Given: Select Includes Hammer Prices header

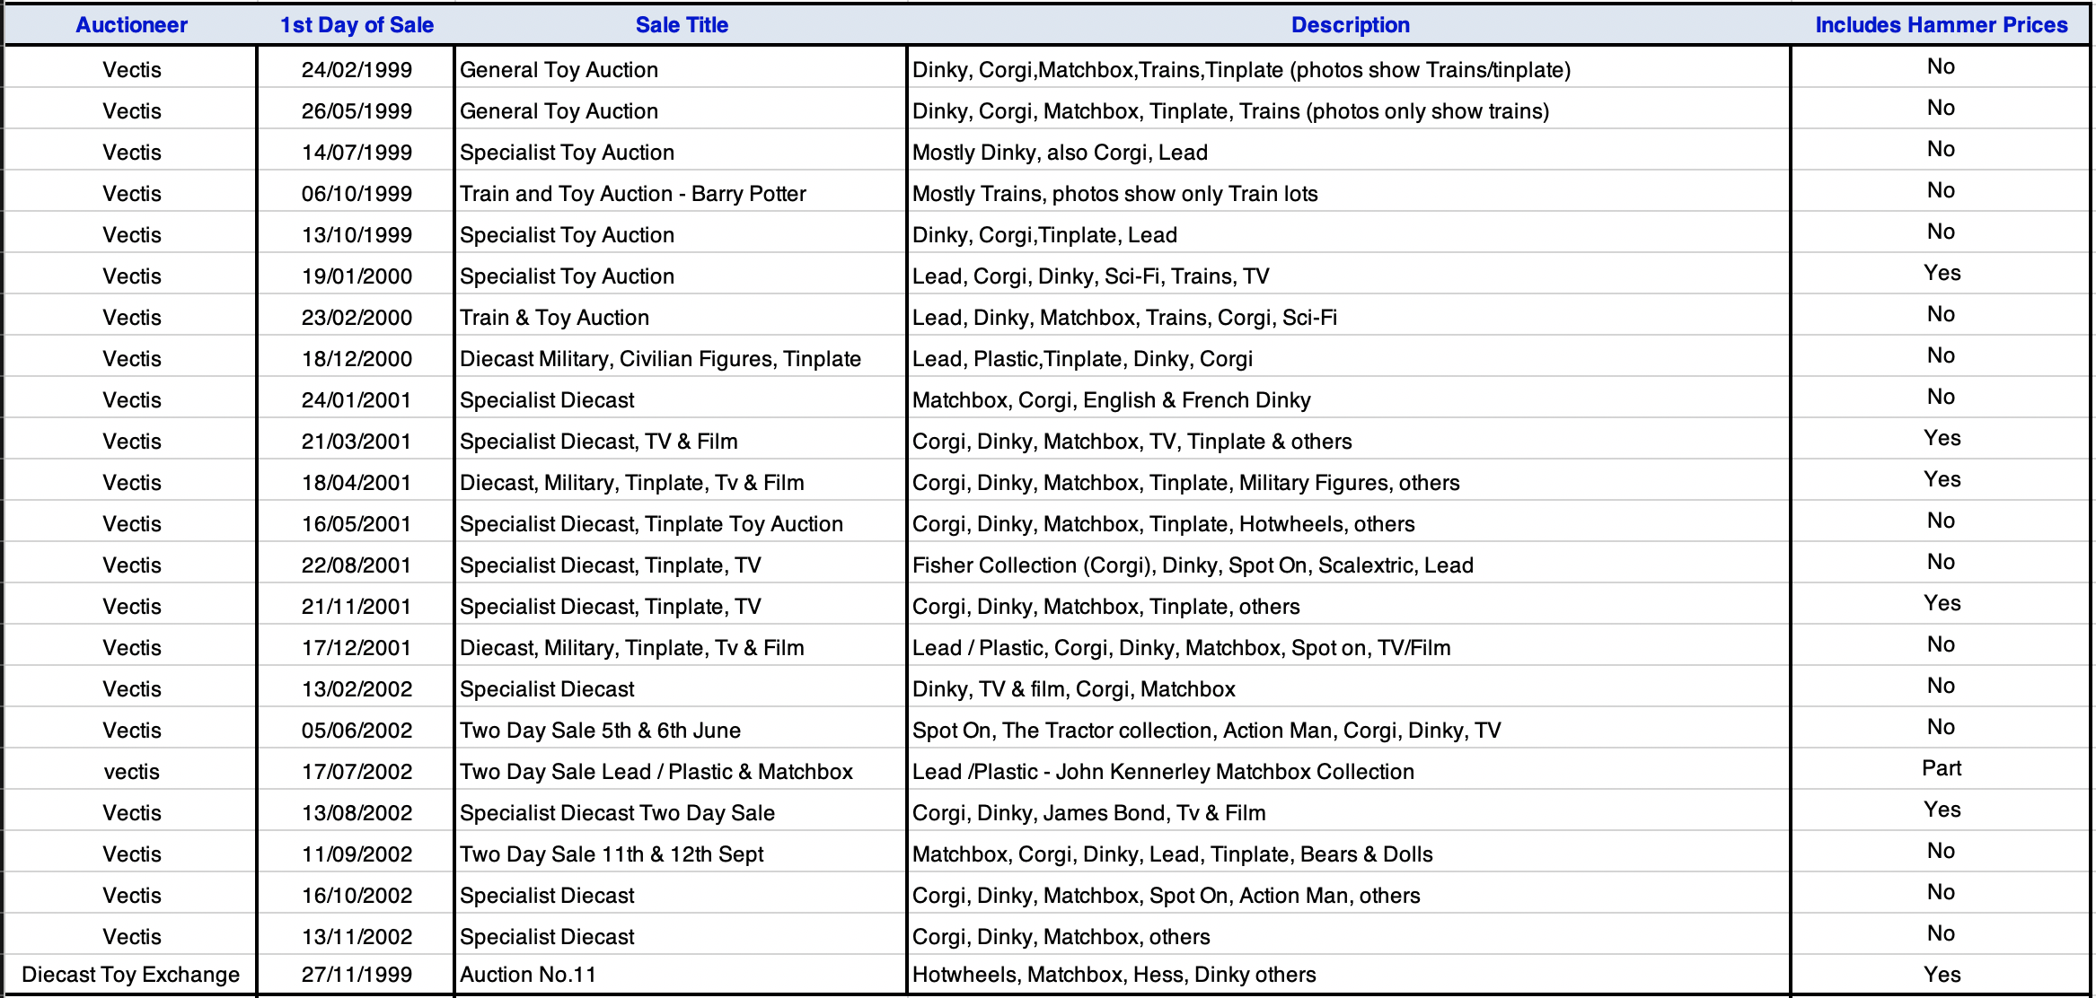Looking at the screenshot, I should [x=1941, y=25].
